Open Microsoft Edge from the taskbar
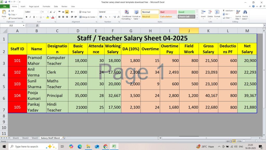266x150 pixels. click(80, 147)
